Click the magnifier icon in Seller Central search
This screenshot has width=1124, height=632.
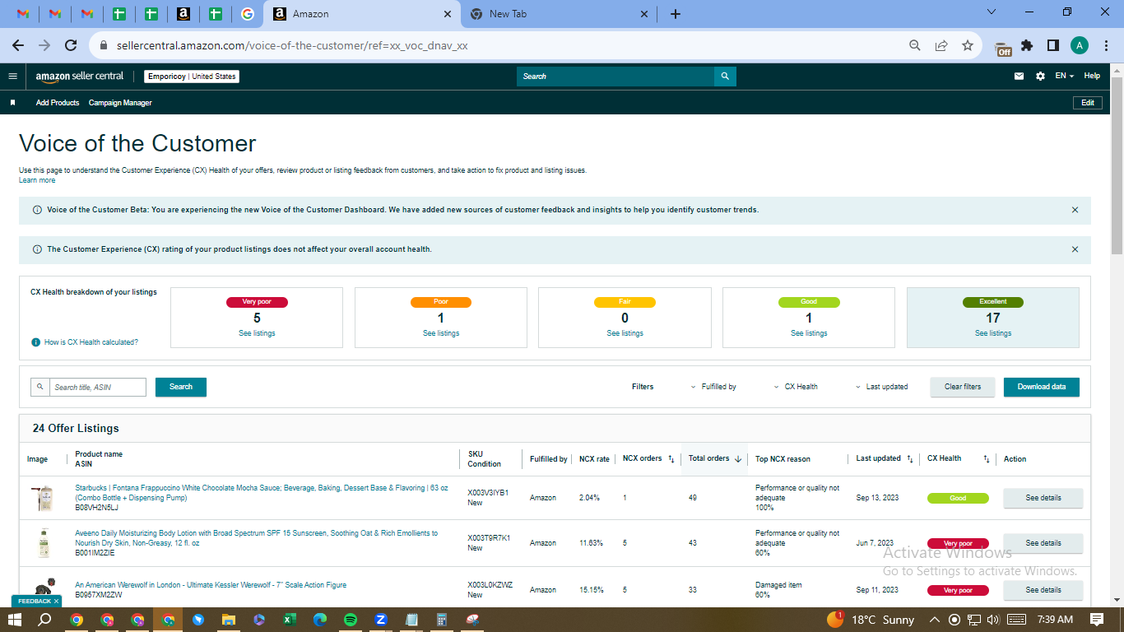pyautogui.click(x=725, y=77)
